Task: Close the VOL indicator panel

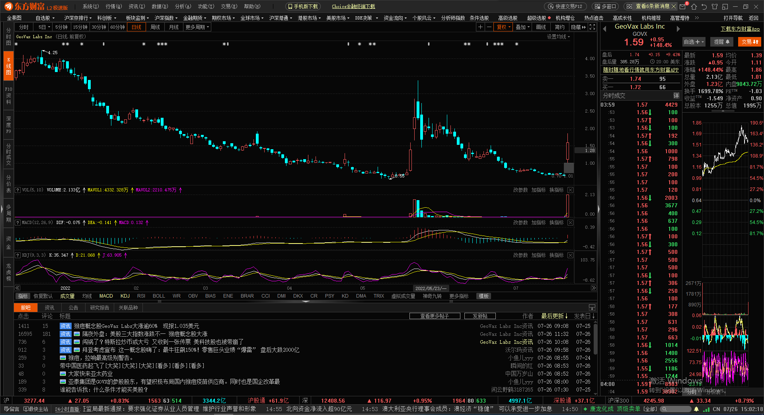Action: pyautogui.click(x=570, y=190)
